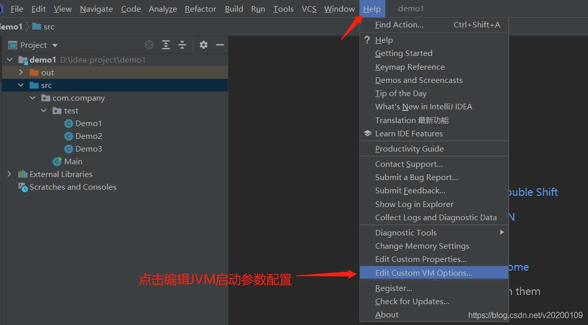Choose Collect Logs and Diagnostic Data
This screenshot has height=325, width=588.
(434, 217)
